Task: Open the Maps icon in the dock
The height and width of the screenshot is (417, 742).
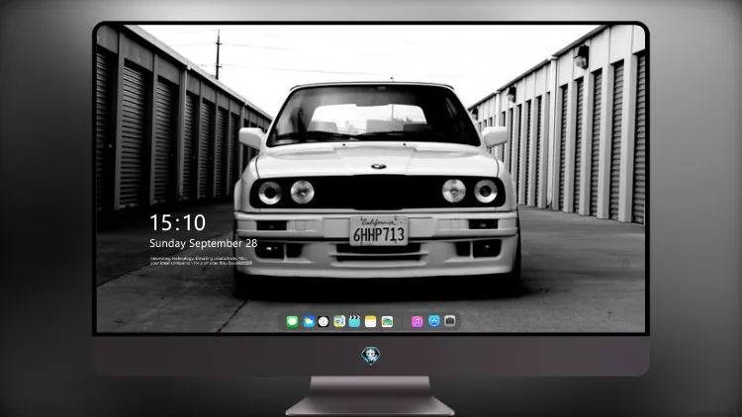Action: (339, 321)
